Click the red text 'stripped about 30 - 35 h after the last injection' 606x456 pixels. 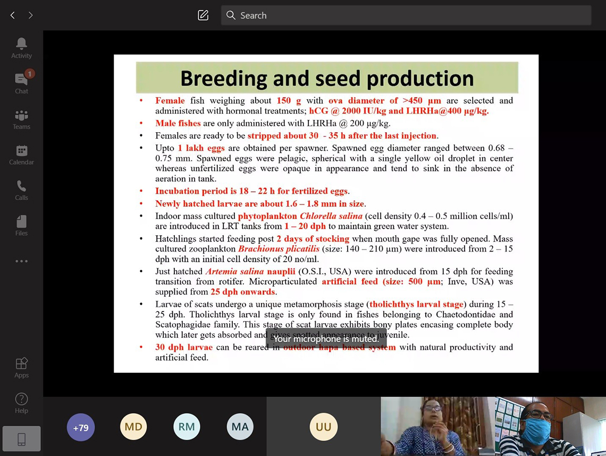(x=342, y=136)
